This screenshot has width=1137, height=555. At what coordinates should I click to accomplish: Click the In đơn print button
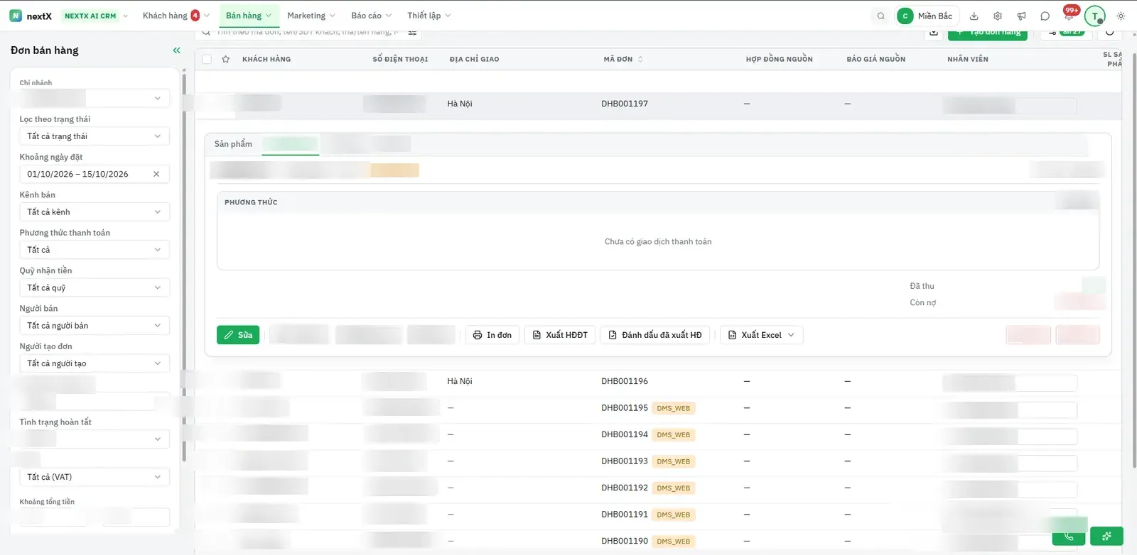point(492,335)
